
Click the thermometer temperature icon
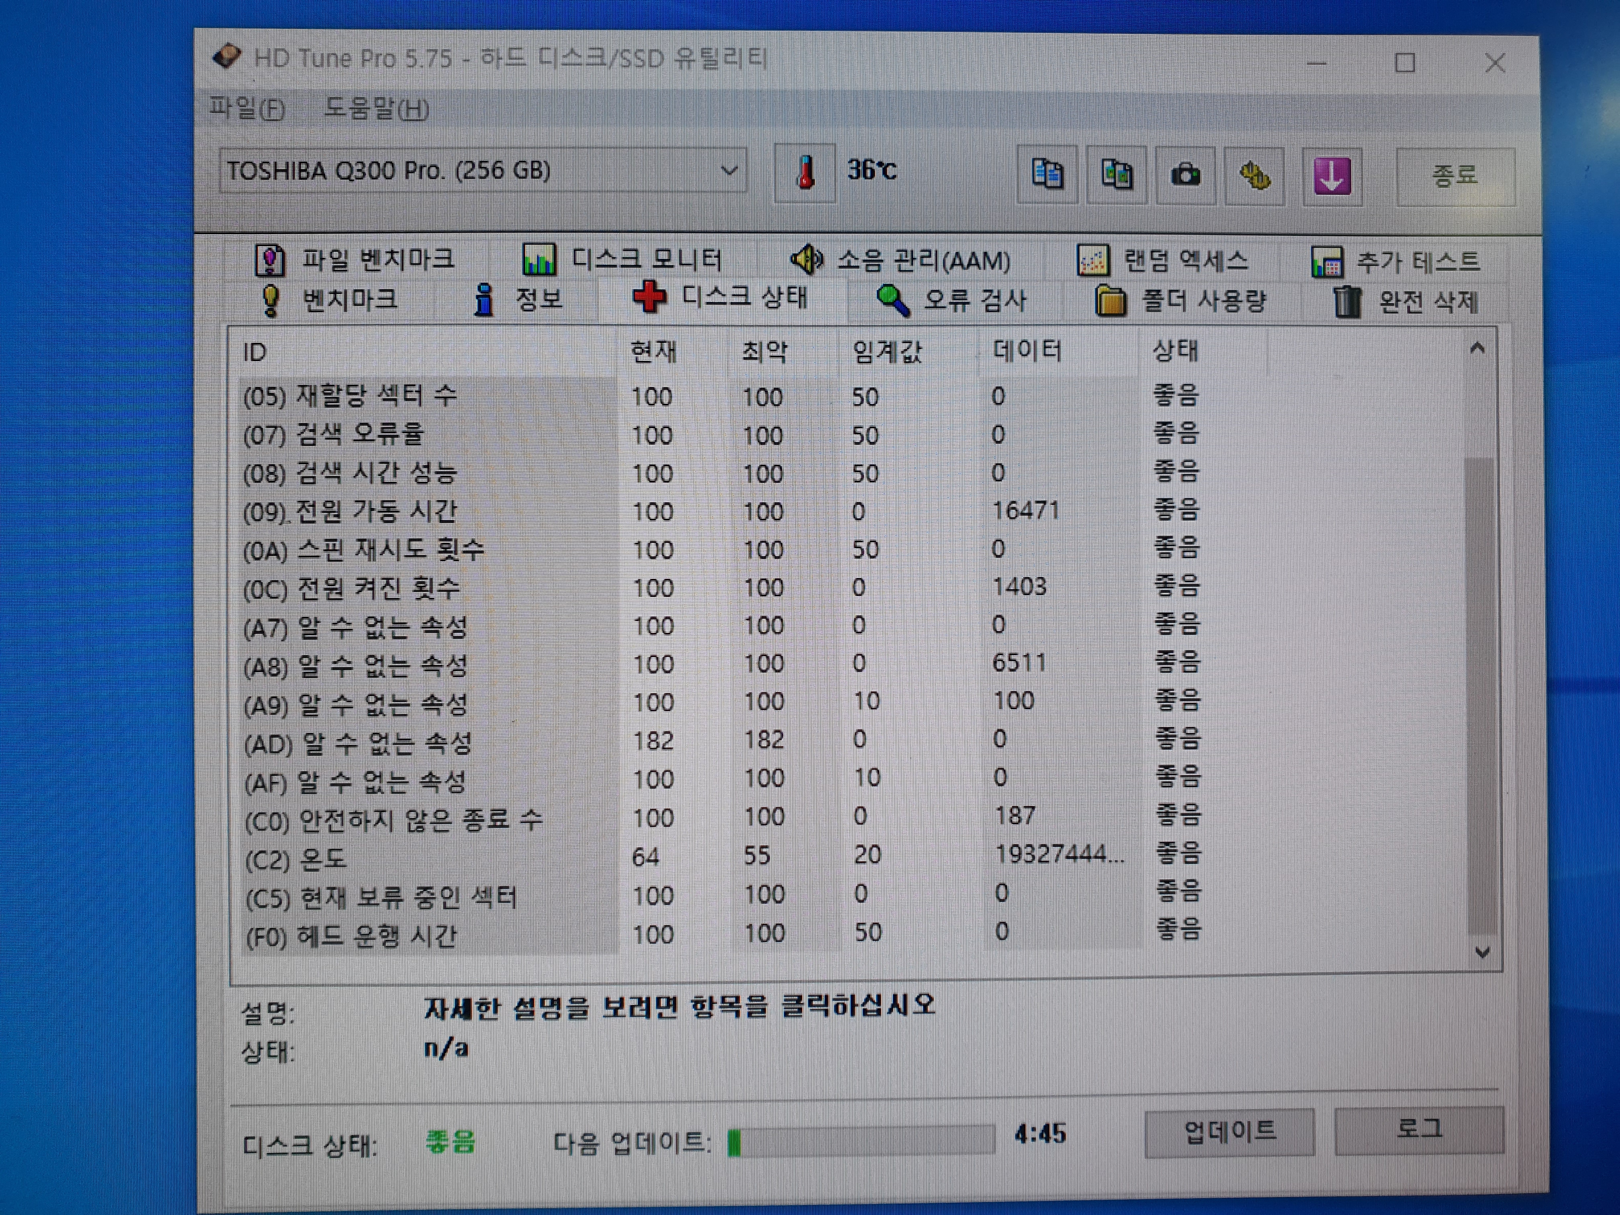click(805, 173)
